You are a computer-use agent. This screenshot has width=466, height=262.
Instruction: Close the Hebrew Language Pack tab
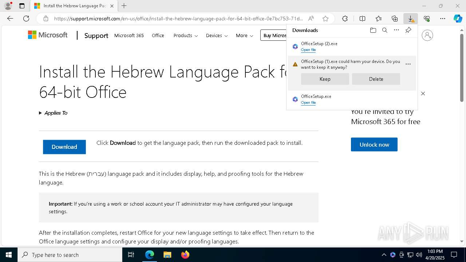pos(112,6)
